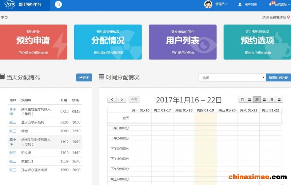Click the 更多 button for today's allocations
The image size is (291, 185).
tap(84, 78)
